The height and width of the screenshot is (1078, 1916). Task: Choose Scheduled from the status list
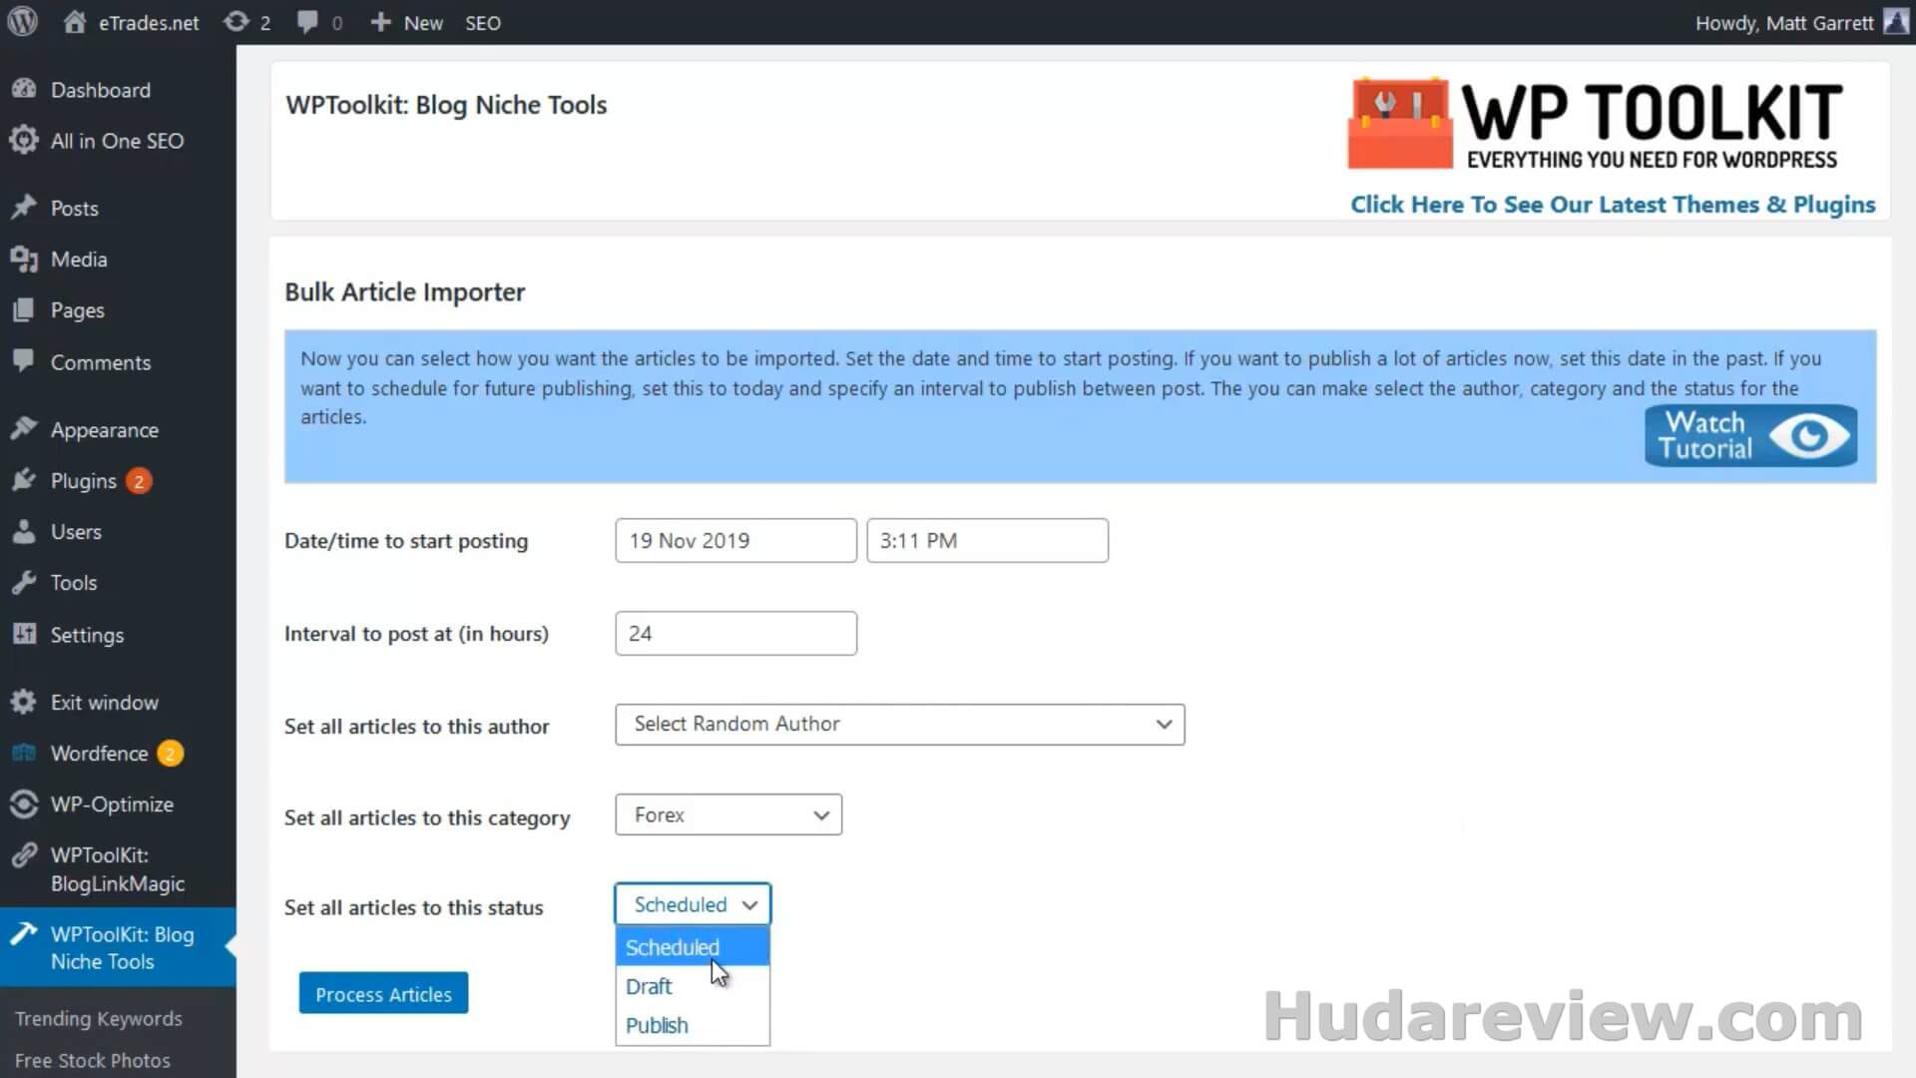click(x=693, y=947)
